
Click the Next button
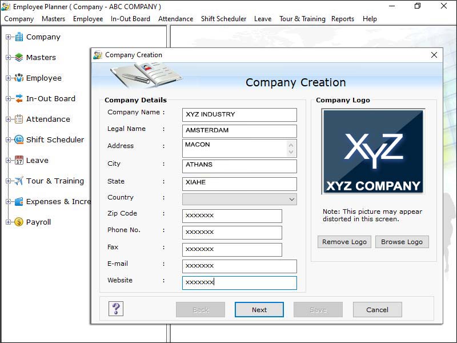pos(259,309)
